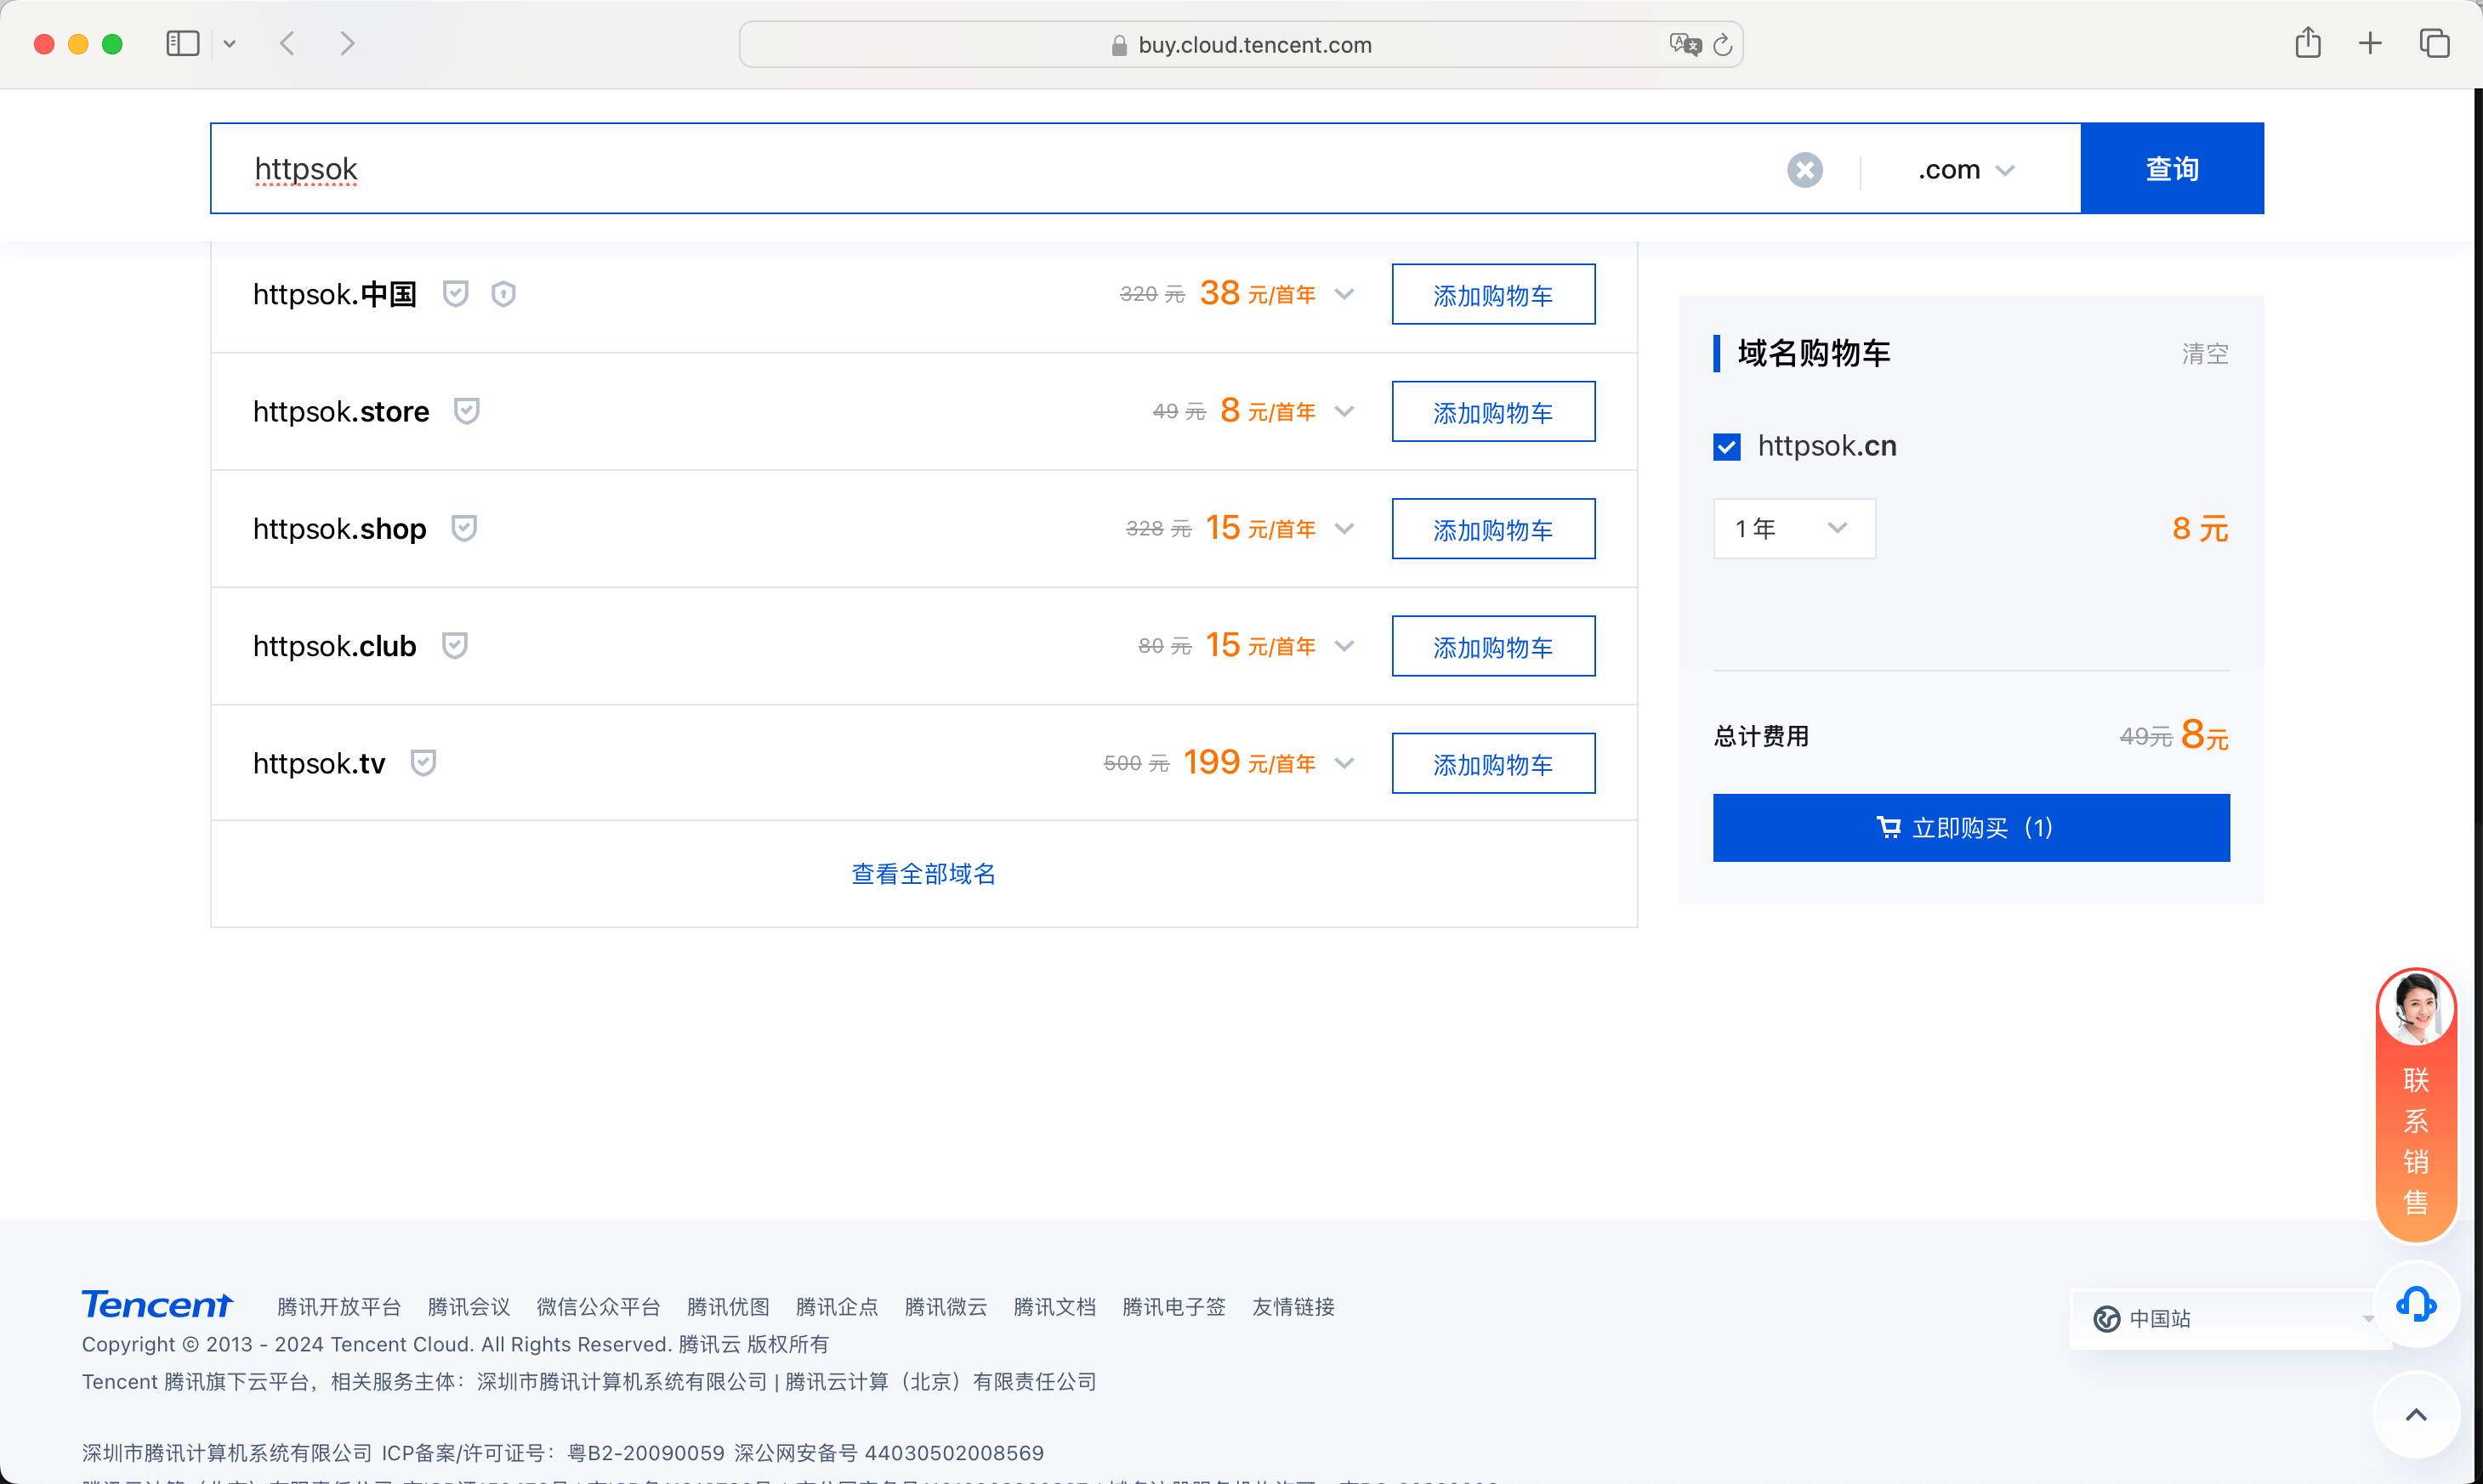The image size is (2483, 1484).
Task: Uncheck httpsok.cn in the domain cart
Action: coord(1725,446)
